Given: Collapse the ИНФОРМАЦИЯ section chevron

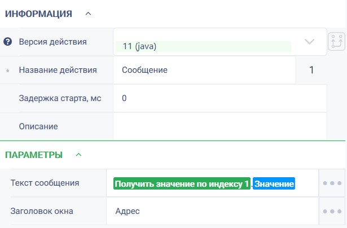Looking at the screenshot, I should [88, 14].
